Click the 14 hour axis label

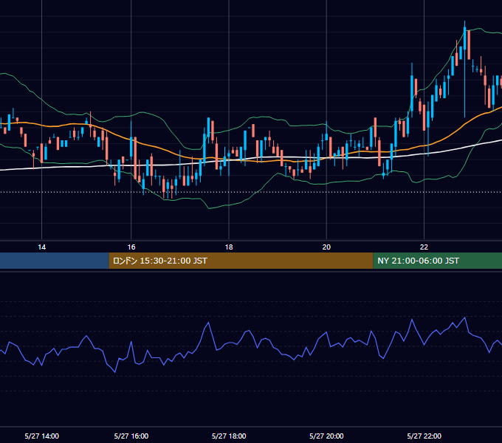(41, 247)
